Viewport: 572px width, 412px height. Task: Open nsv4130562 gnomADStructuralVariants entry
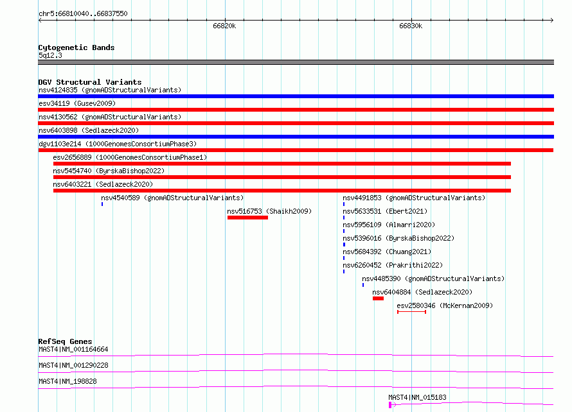click(x=110, y=117)
